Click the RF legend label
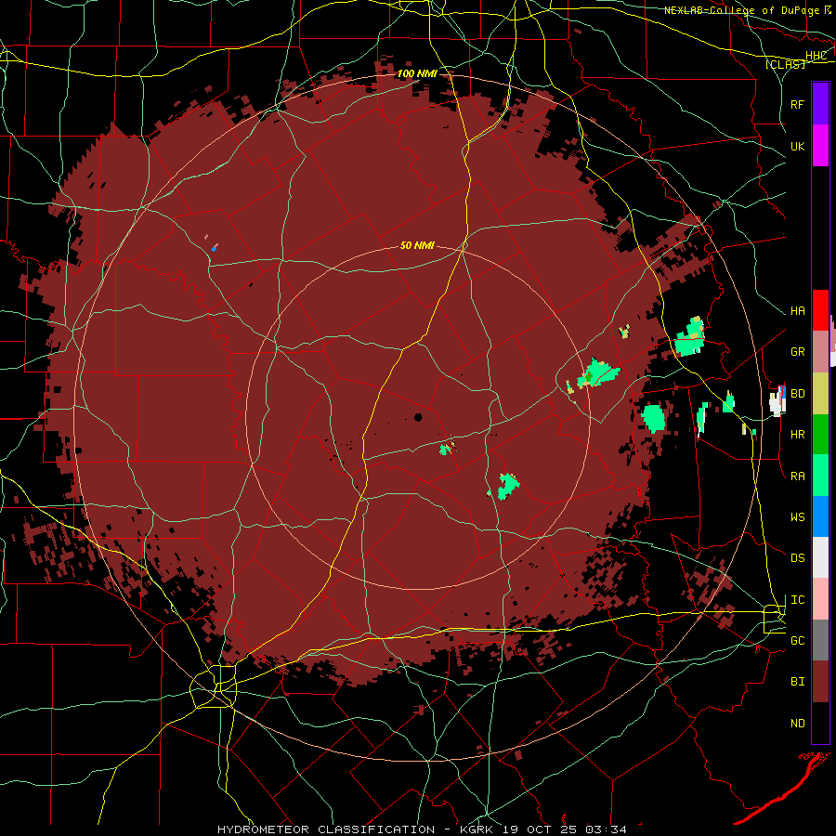Image resolution: width=836 pixels, height=836 pixels. click(x=798, y=105)
